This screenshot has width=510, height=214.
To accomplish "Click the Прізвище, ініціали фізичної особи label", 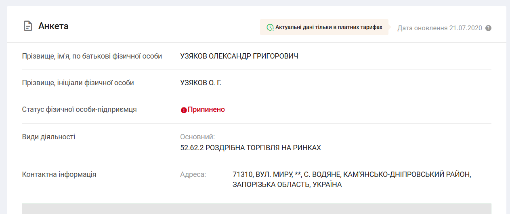I will (78, 83).
